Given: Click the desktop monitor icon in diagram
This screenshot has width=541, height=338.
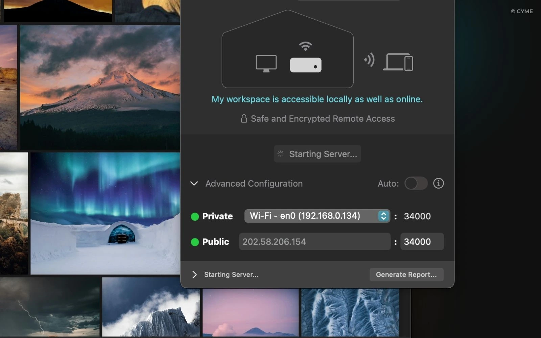Looking at the screenshot, I should pos(266,64).
